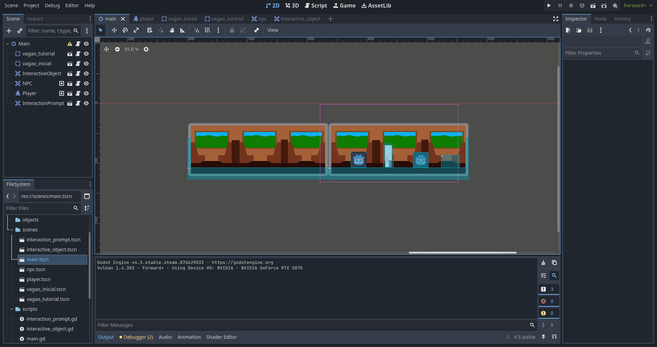Open the Debug menu
Viewport: 657px width, 347px height.
[52, 5]
